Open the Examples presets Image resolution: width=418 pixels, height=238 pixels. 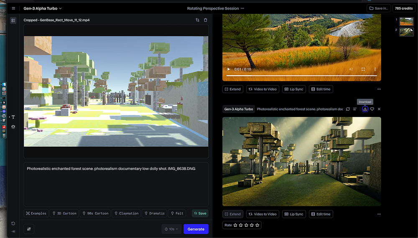[x=36, y=213]
